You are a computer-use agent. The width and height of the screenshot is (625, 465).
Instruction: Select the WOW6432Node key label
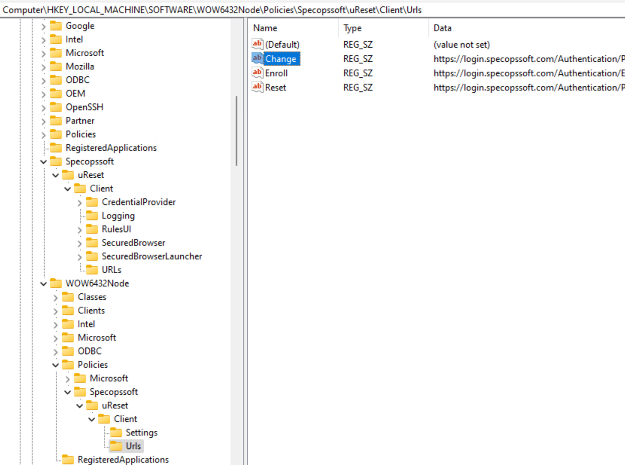click(97, 283)
